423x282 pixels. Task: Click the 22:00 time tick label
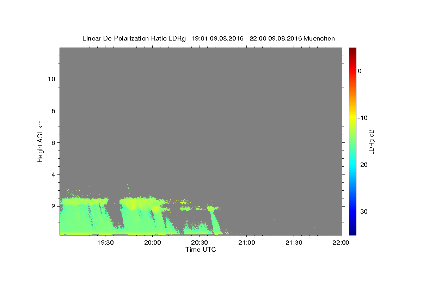click(341, 243)
